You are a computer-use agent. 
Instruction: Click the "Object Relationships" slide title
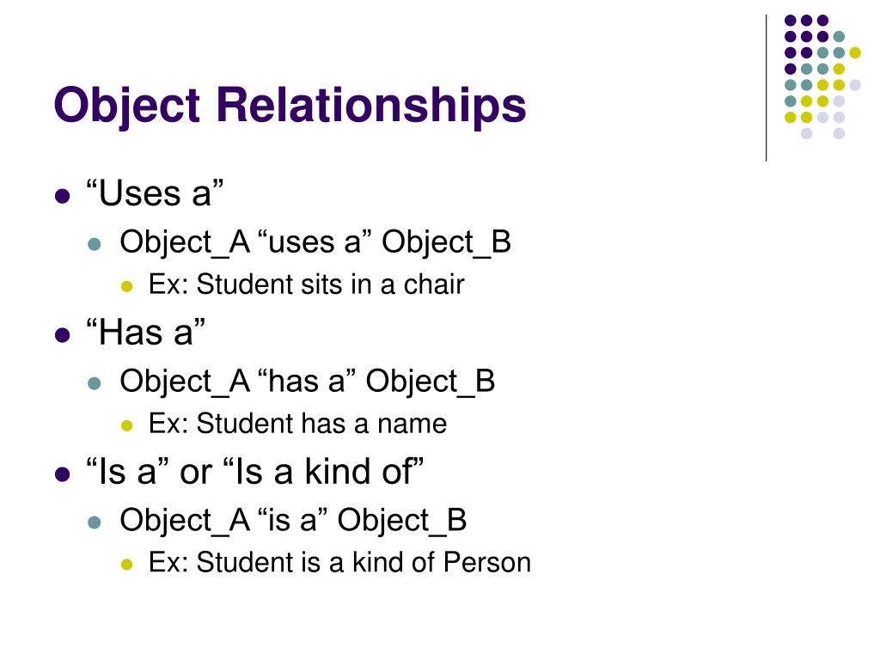click(x=290, y=106)
